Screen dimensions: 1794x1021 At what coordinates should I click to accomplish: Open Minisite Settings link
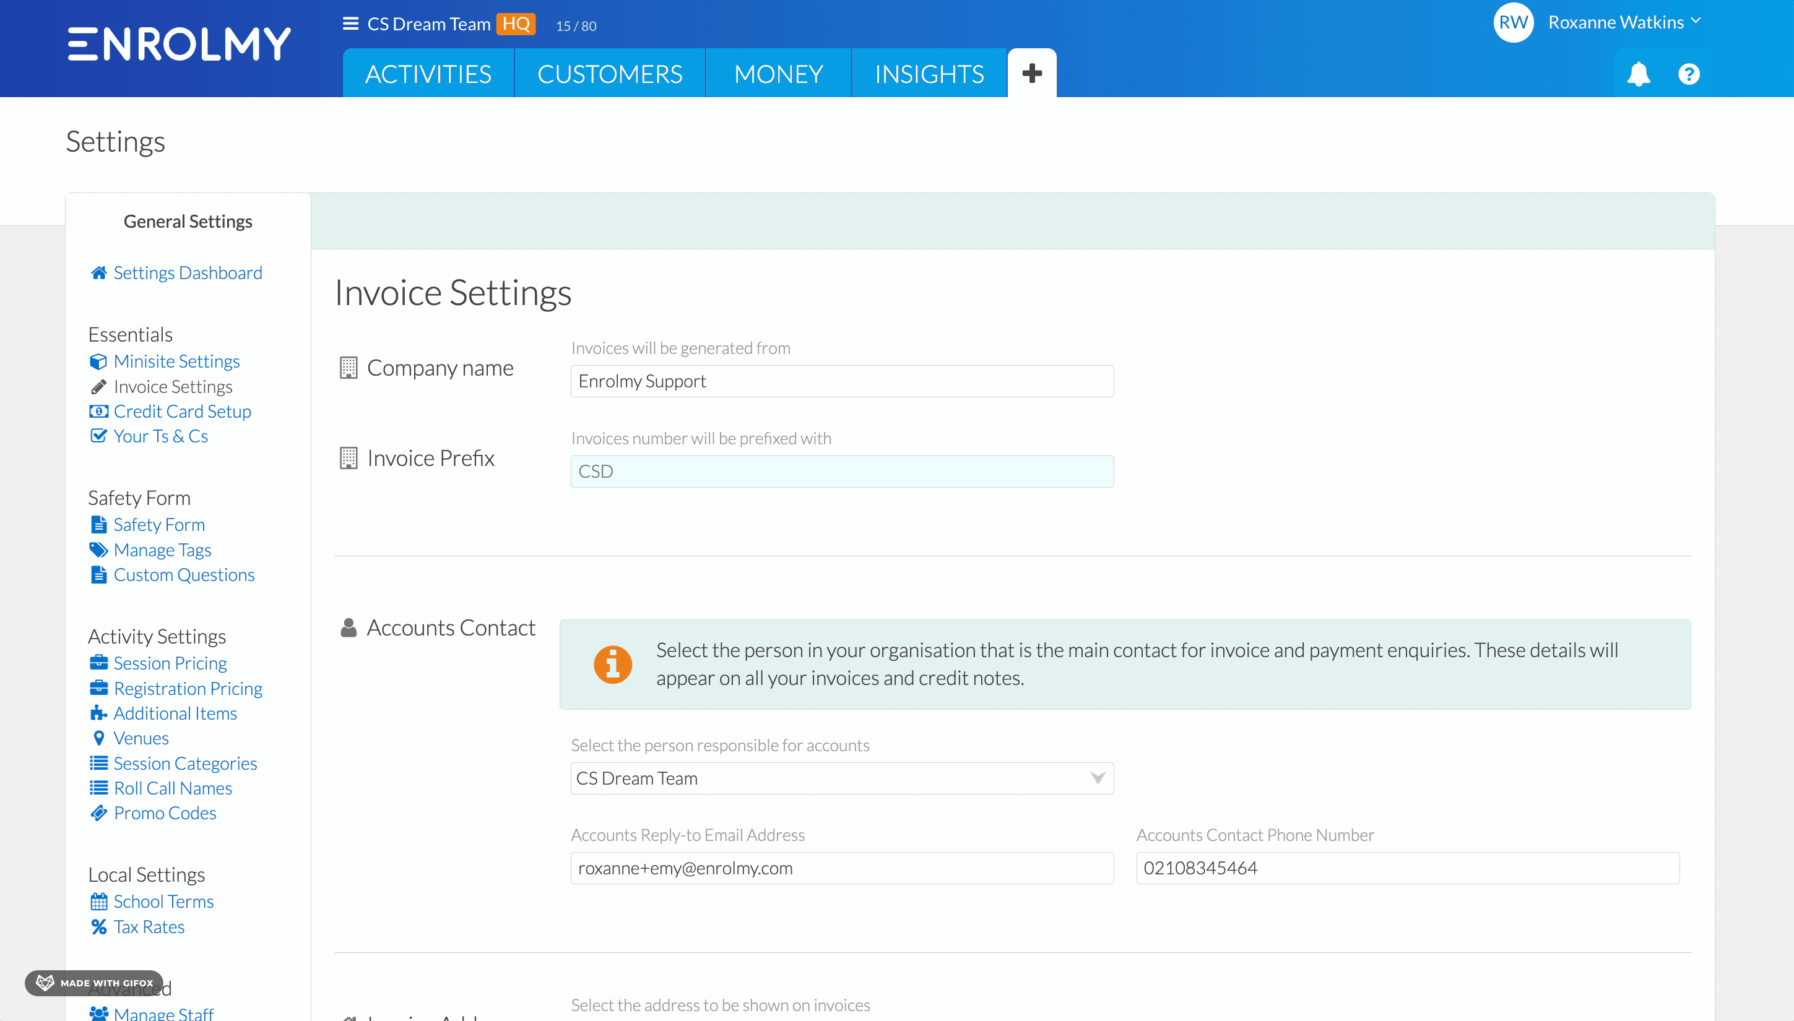pyautogui.click(x=176, y=362)
